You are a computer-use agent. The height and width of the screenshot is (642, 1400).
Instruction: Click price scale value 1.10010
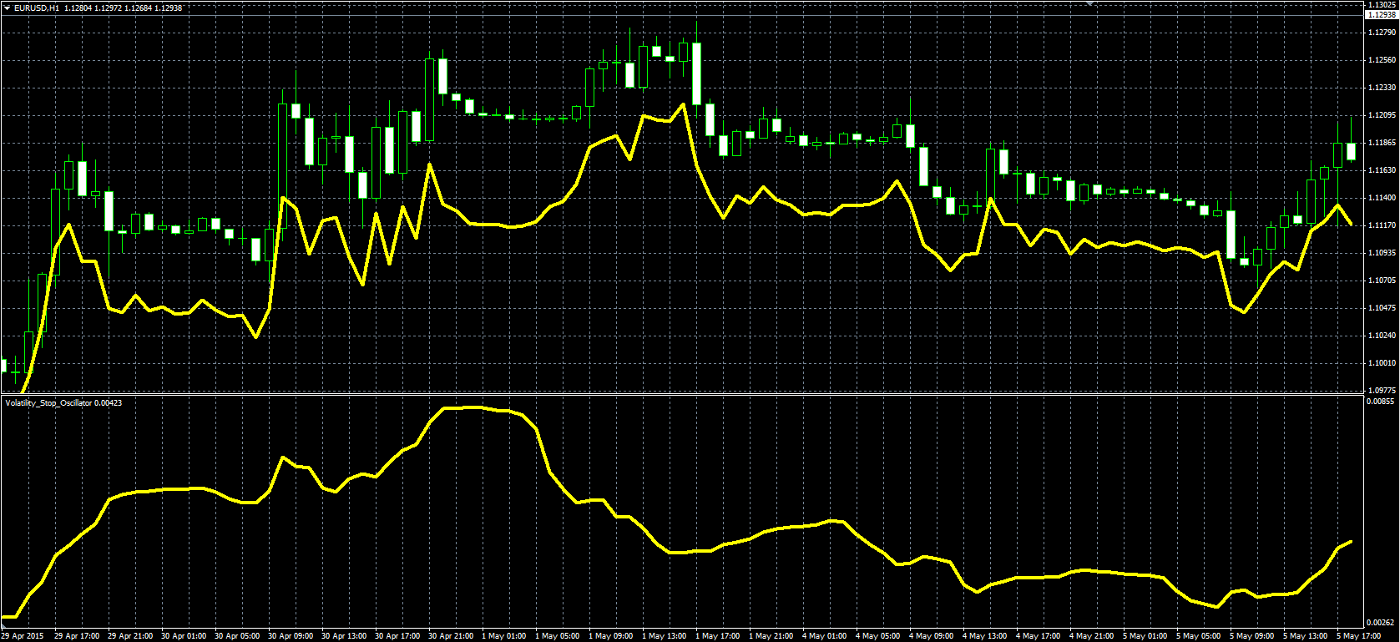pyautogui.click(x=1382, y=362)
